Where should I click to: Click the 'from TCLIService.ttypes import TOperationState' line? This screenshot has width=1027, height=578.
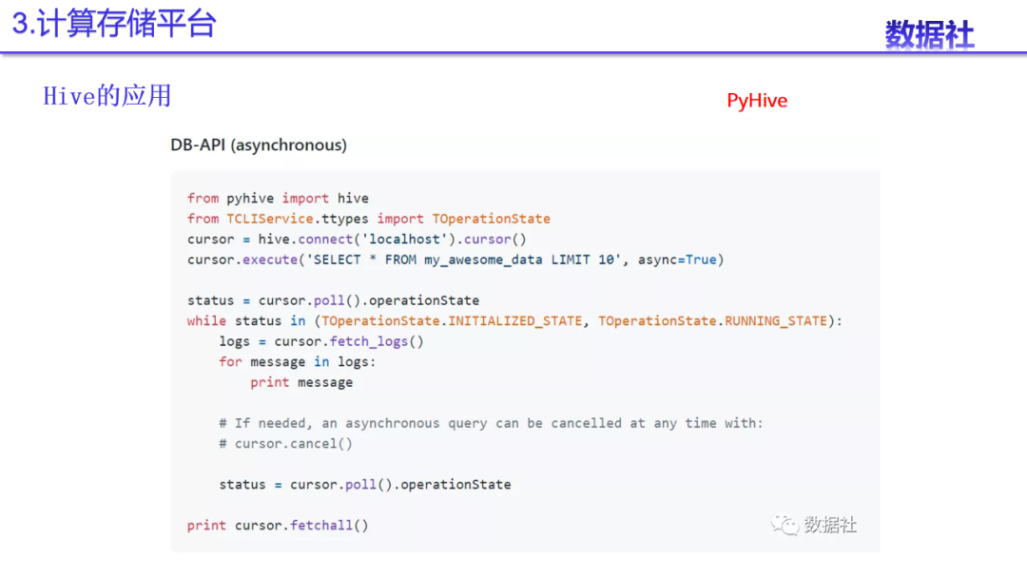[369, 219]
